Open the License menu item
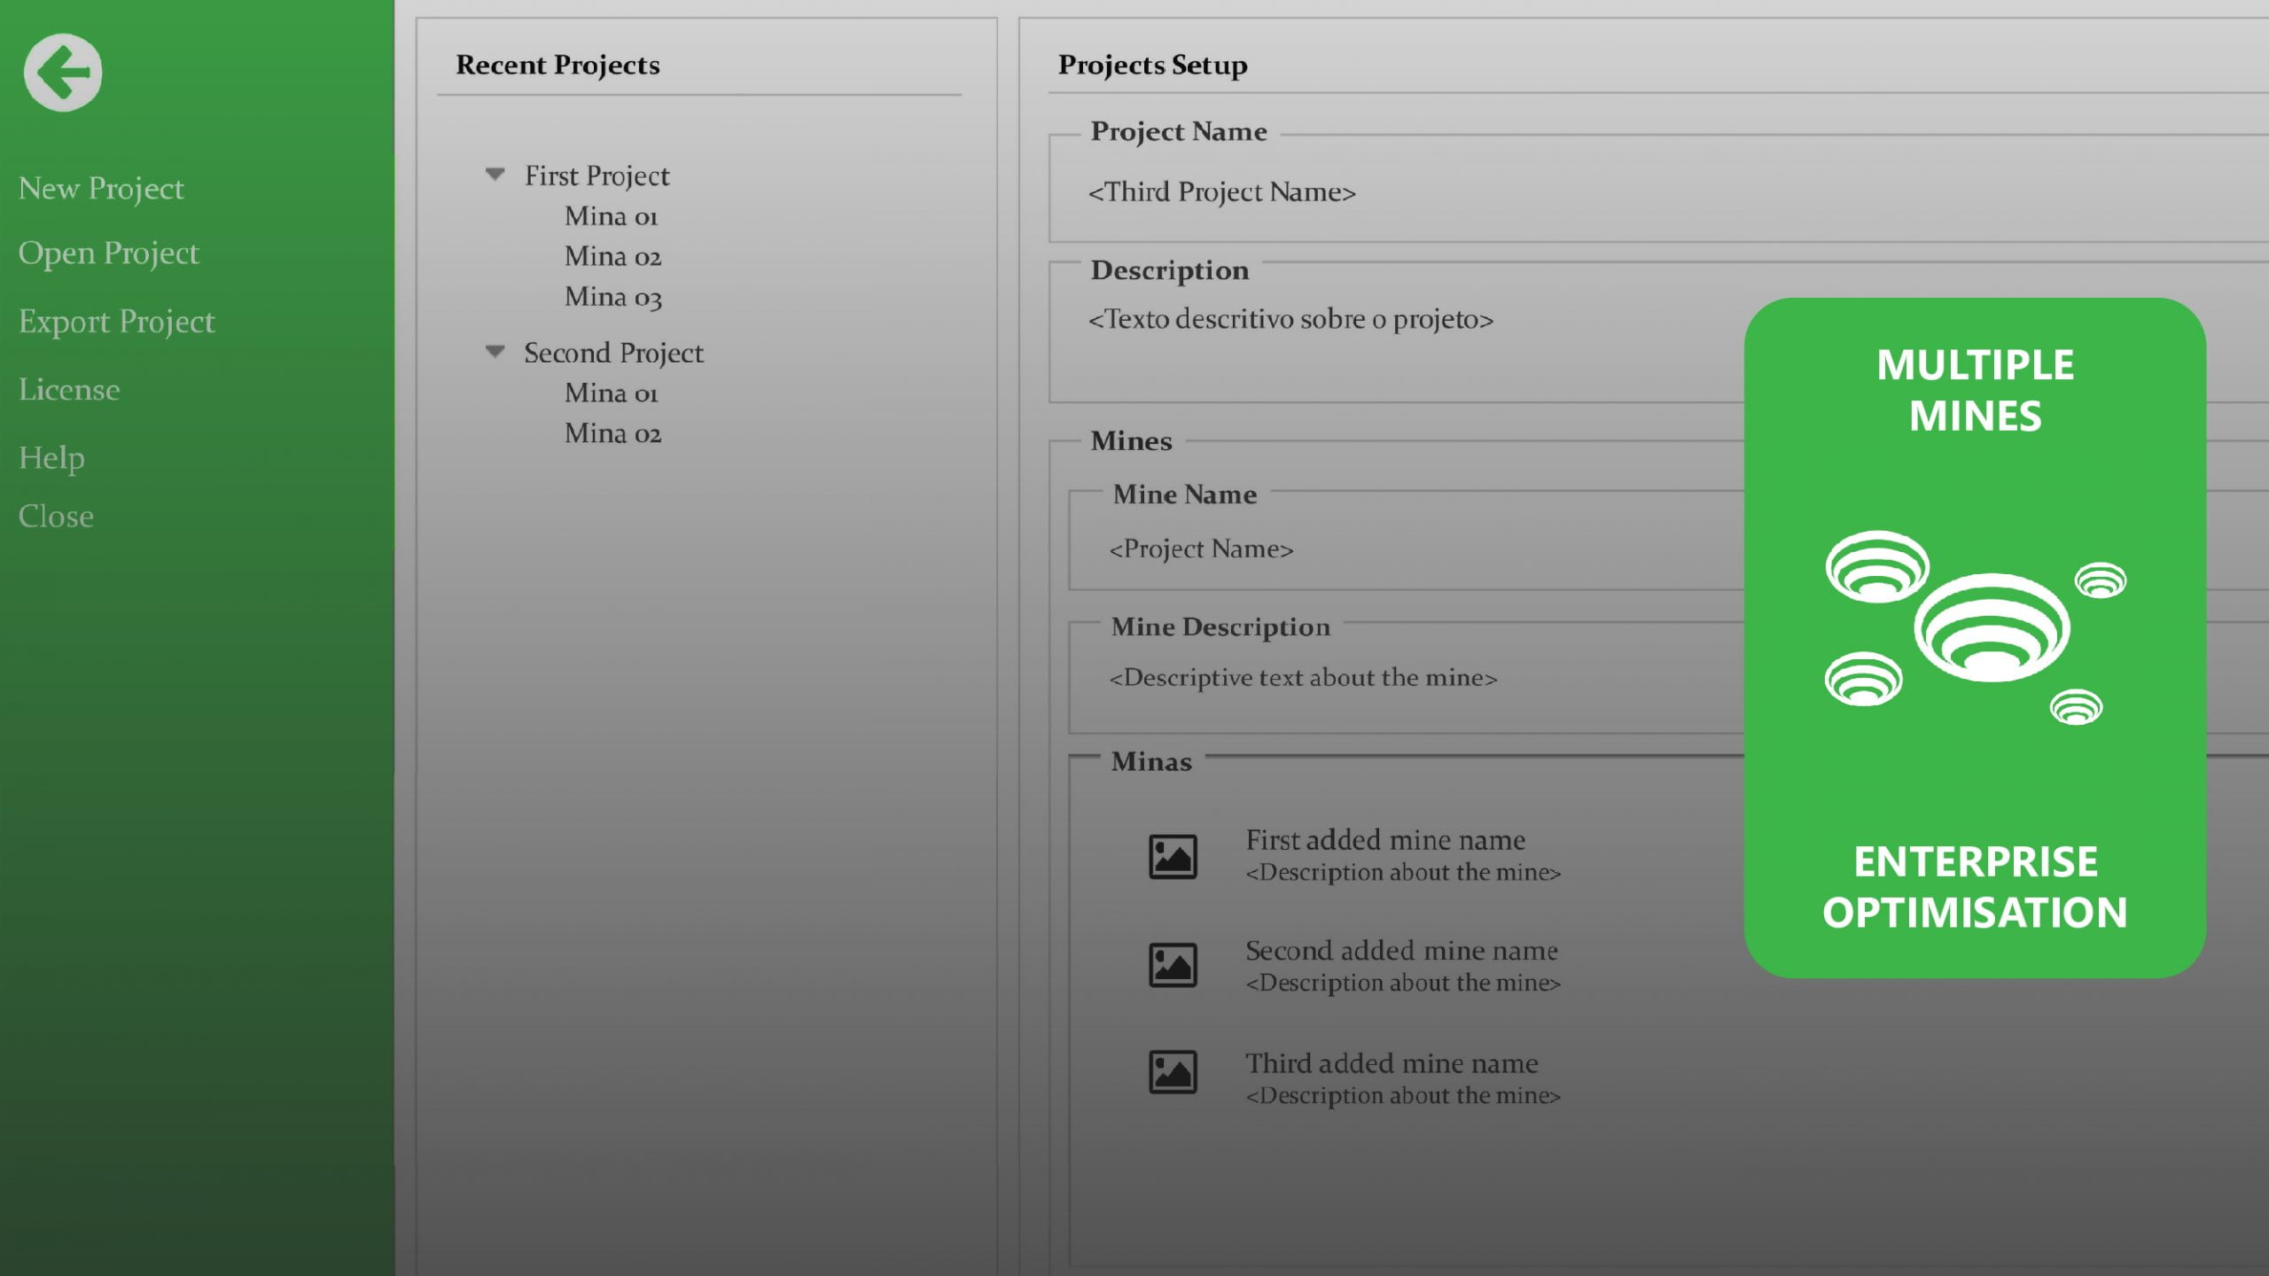 pyautogui.click(x=69, y=390)
